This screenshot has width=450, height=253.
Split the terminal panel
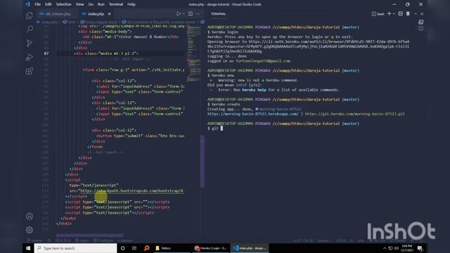coord(400,14)
